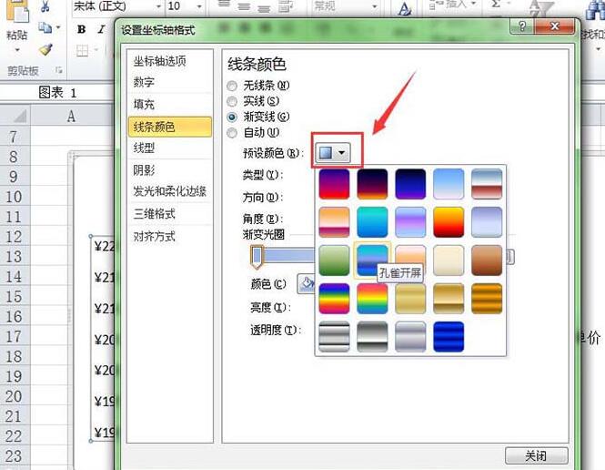Choose the gold preset with dark bottom band
The width and height of the screenshot is (605, 470).
click(449, 299)
